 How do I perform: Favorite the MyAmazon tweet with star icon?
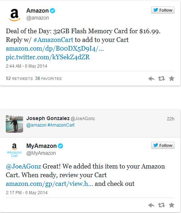(172, 205)
